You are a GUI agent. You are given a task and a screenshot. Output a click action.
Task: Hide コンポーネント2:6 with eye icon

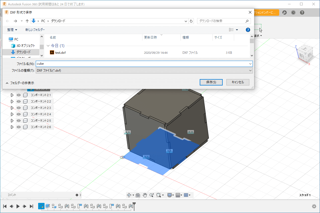(x=19, y=127)
